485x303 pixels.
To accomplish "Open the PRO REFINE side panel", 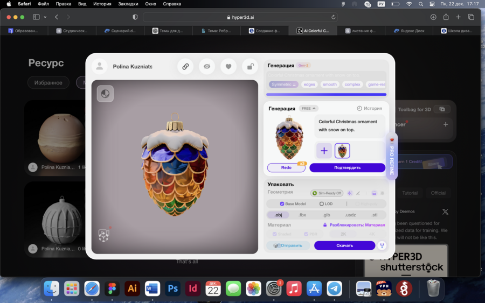I will coord(392,156).
